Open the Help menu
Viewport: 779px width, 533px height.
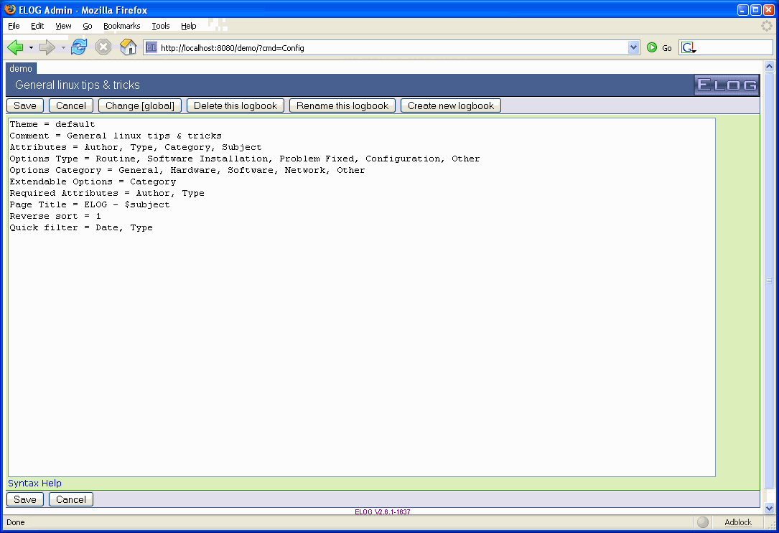point(188,26)
